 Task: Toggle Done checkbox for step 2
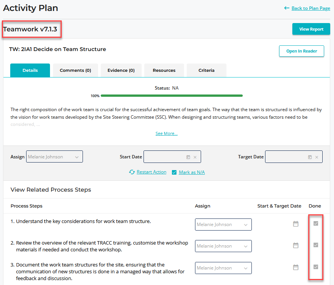[316, 245]
